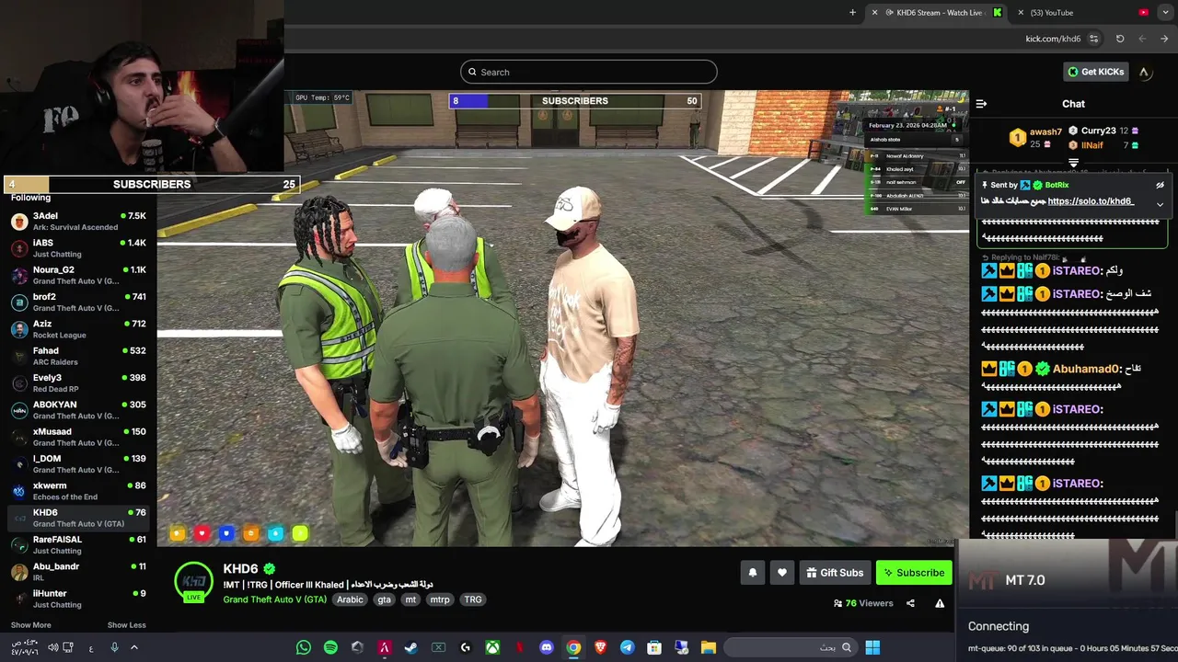Open Evely3 Red Dead RP channel
The height and width of the screenshot is (662, 1178).
coord(78,382)
